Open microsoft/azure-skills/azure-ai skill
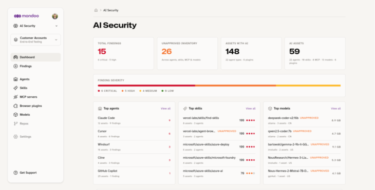The height and width of the screenshot is (190, 375). [219, 173]
